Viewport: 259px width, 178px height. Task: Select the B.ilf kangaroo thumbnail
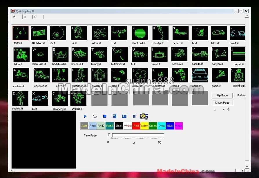click(x=119, y=33)
